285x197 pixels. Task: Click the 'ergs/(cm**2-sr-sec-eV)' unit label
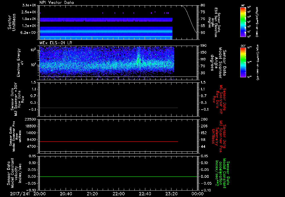pyautogui.click(x=257, y=62)
